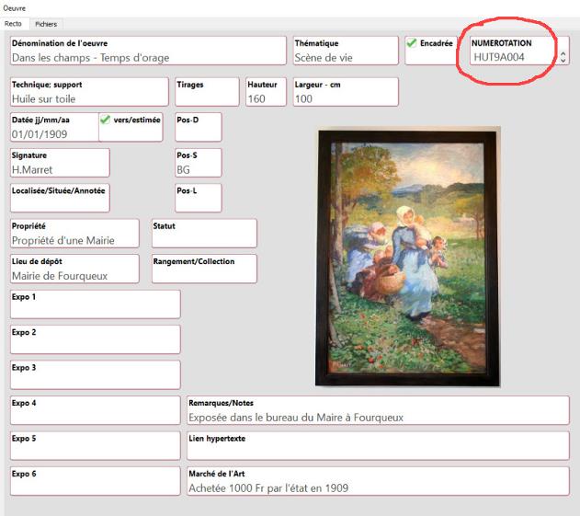The height and width of the screenshot is (516, 580).
Task: Edit Lieu de dépôt 'Mairie de Fourqueux'
Action: click(74, 269)
